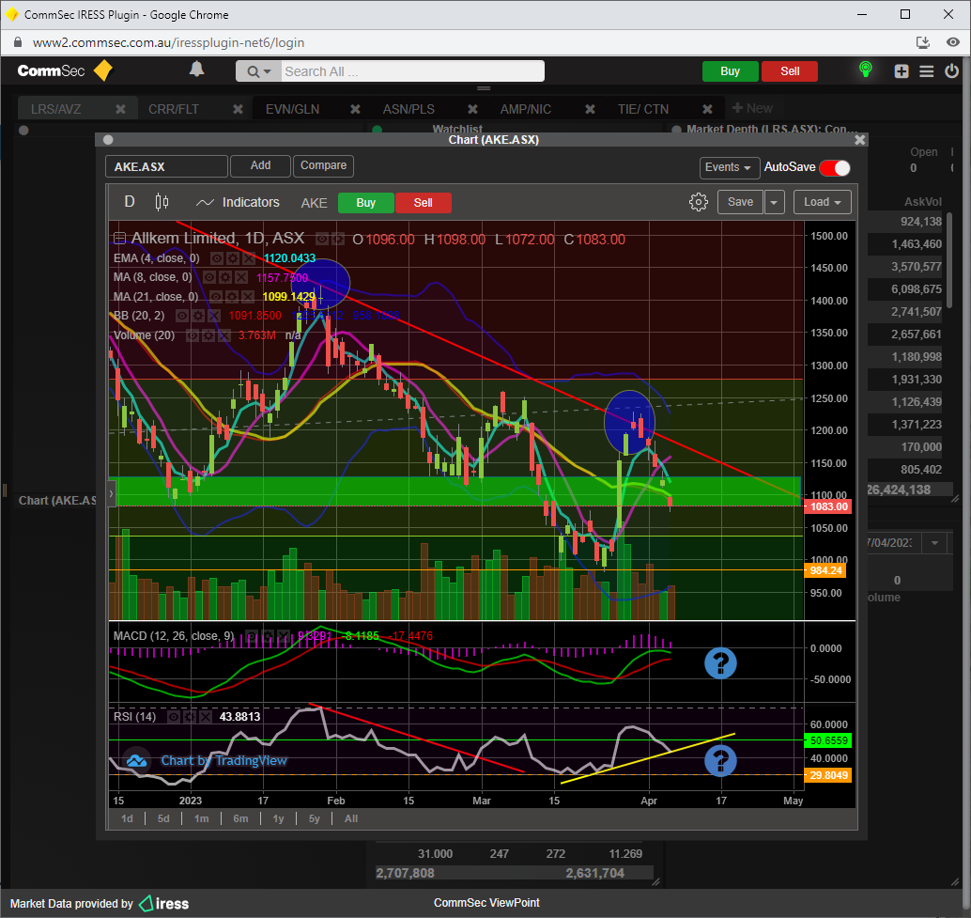971x918 pixels.
Task: Open the Events dropdown
Action: (730, 167)
